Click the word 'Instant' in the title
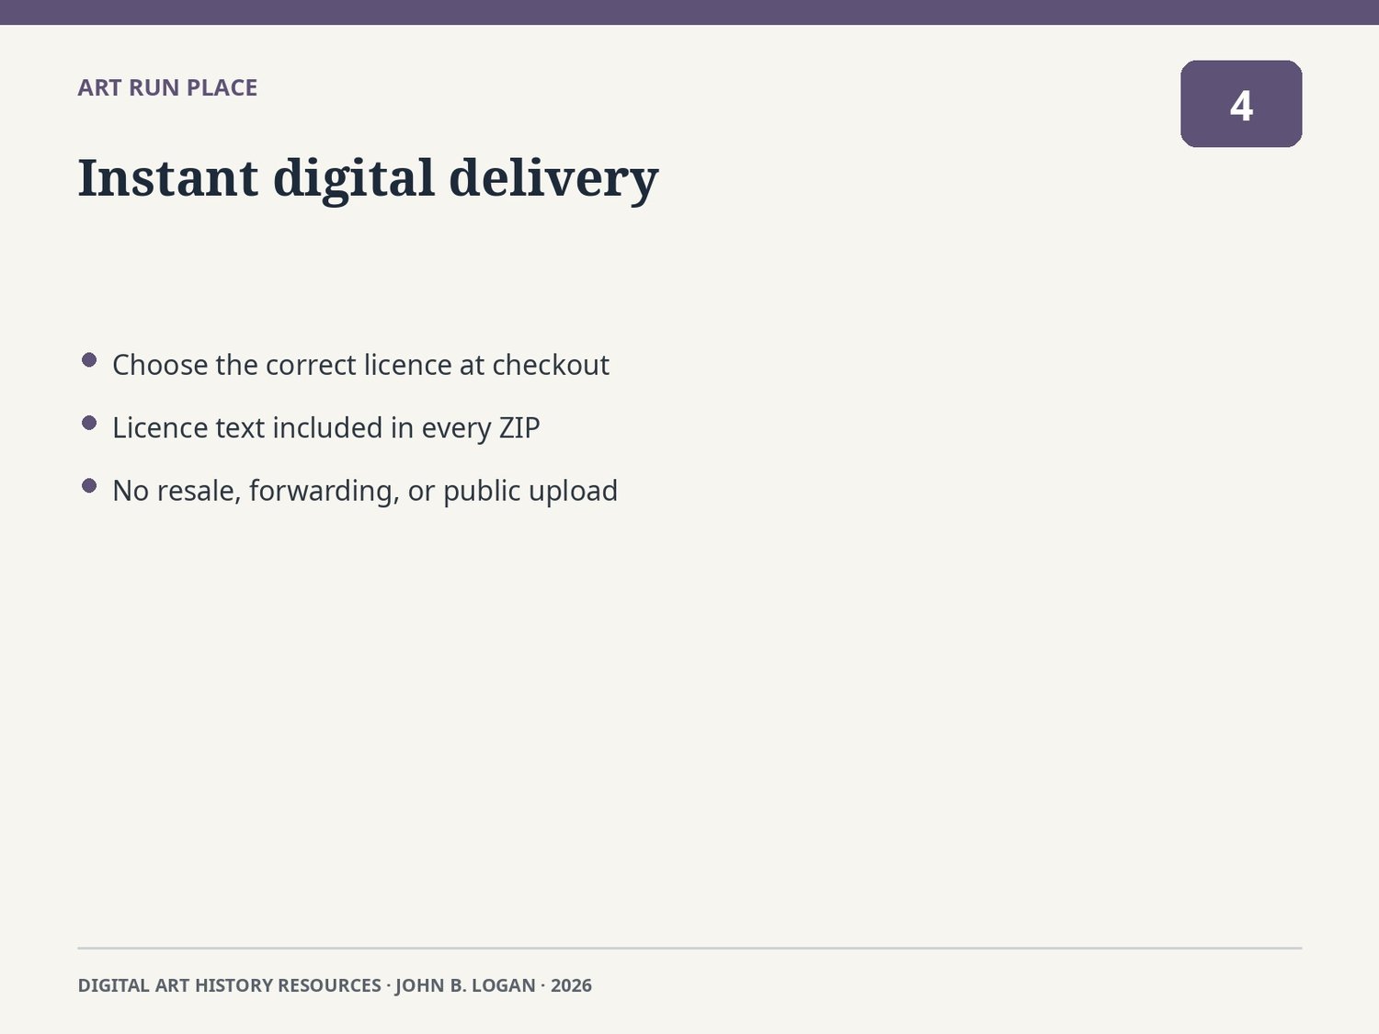This screenshot has height=1034, width=1379. (x=168, y=178)
